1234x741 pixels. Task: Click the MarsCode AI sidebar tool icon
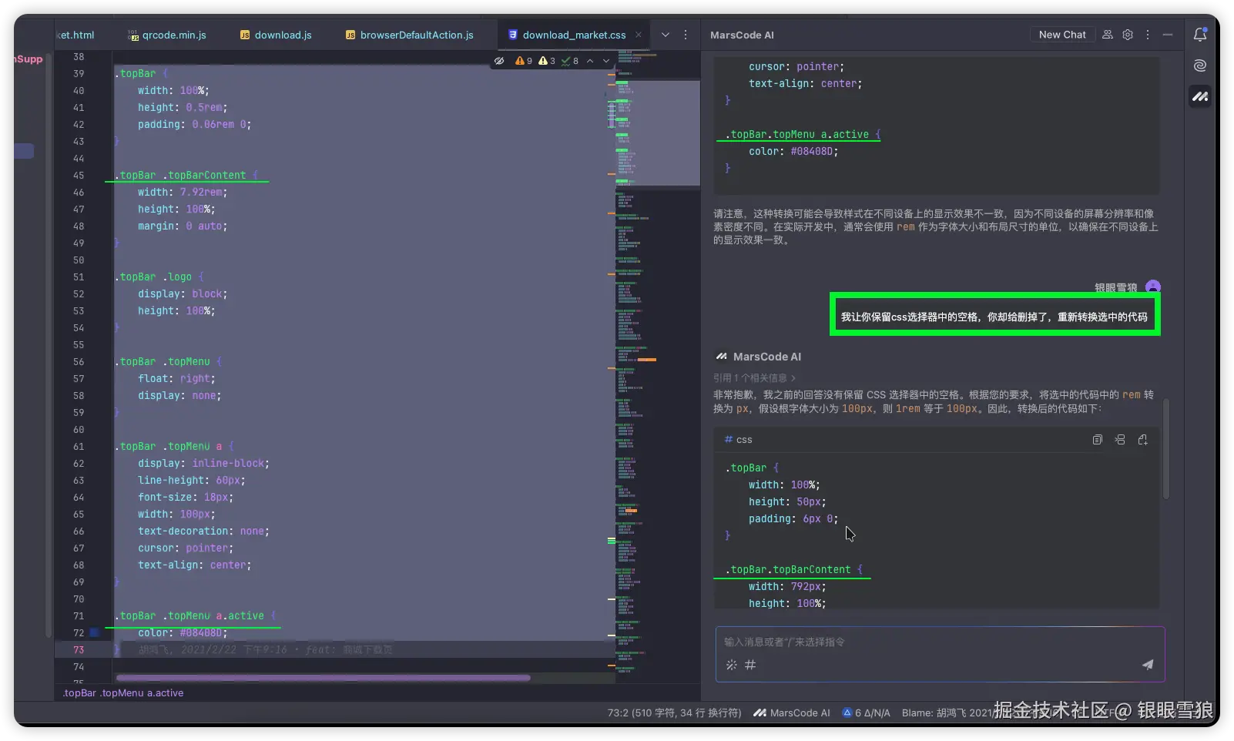[x=1199, y=96]
